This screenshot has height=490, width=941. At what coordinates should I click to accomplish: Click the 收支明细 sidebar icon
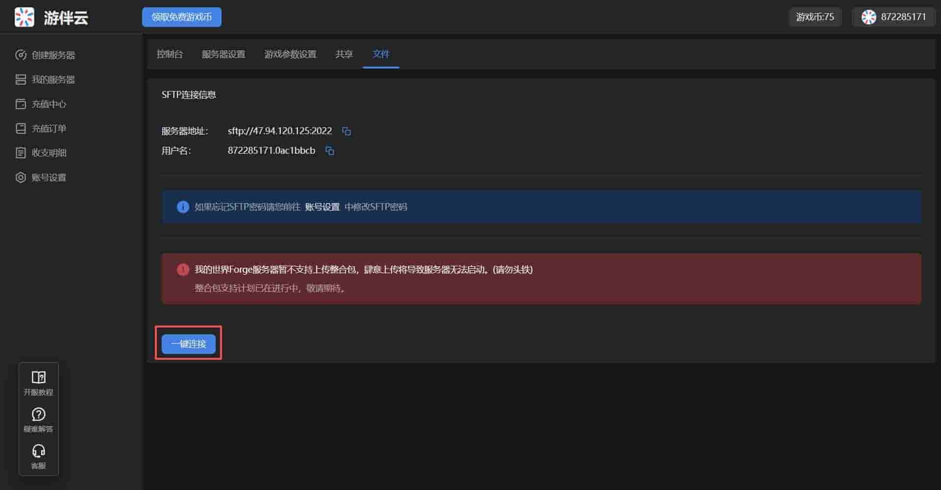(x=21, y=153)
